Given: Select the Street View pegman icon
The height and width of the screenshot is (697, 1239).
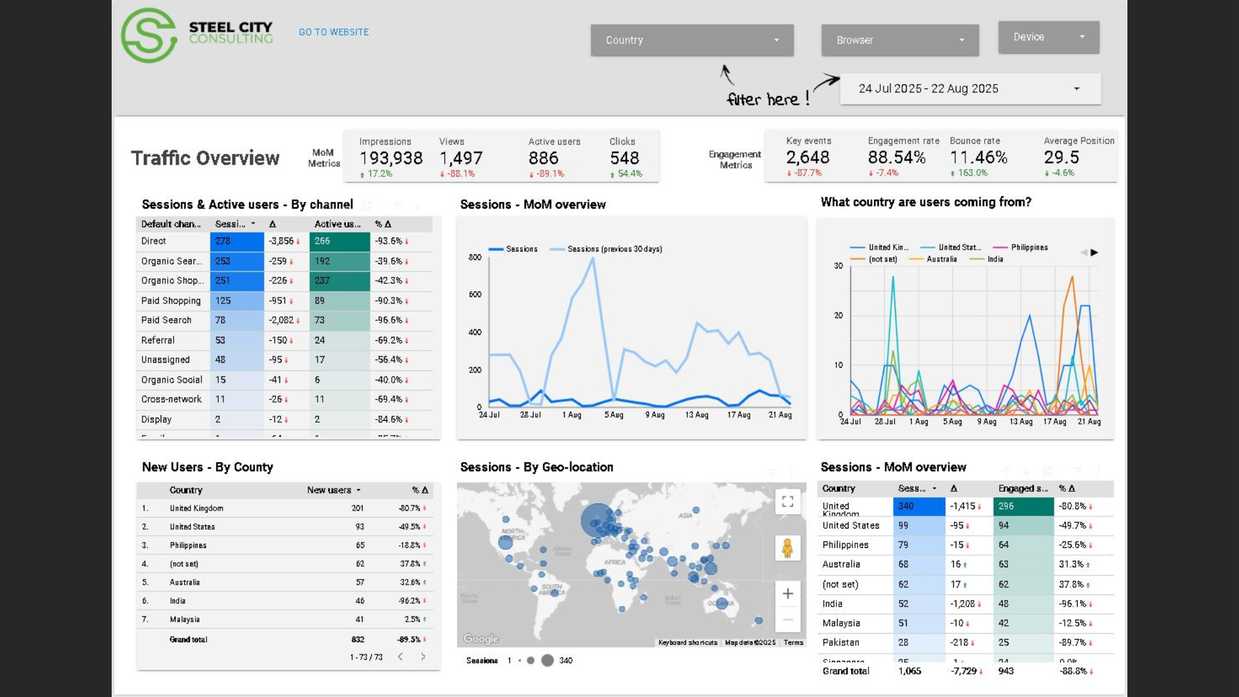Looking at the screenshot, I should (787, 549).
